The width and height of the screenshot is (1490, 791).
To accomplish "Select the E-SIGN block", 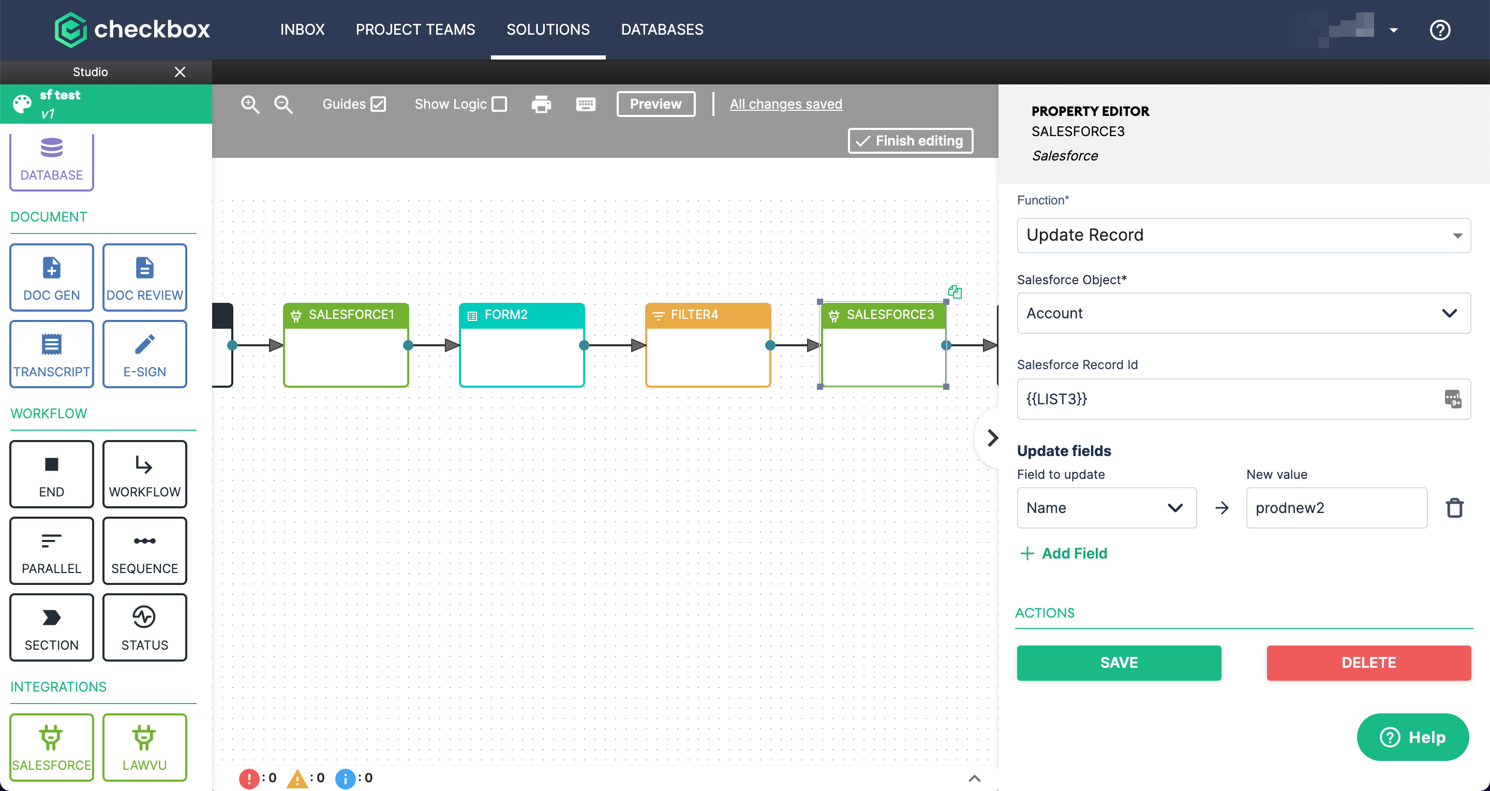I will point(145,354).
